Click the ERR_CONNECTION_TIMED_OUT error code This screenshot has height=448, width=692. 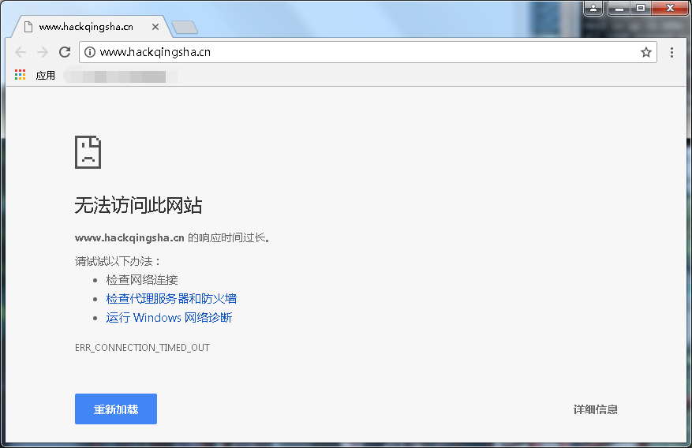tap(142, 348)
